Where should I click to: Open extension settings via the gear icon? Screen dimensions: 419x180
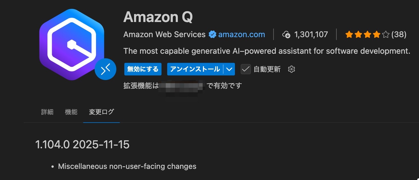pyautogui.click(x=291, y=69)
